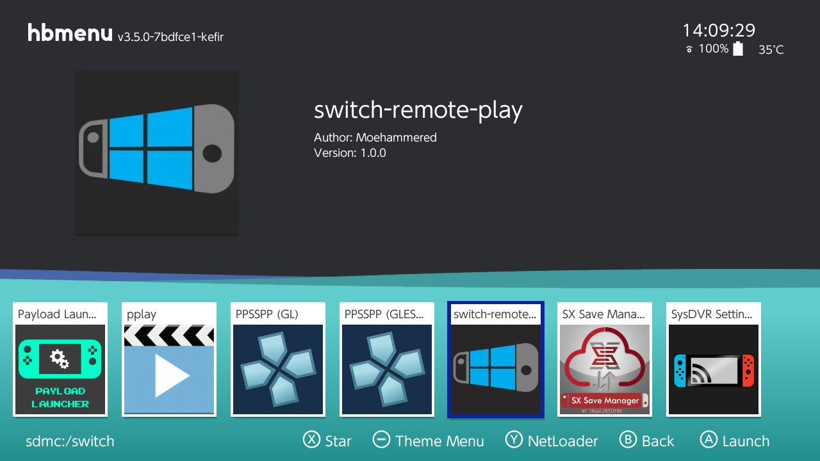The width and height of the screenshot is (820, 461).
Task: Click the SysDVR Settin... tile caption
Action: pos(712,314)
